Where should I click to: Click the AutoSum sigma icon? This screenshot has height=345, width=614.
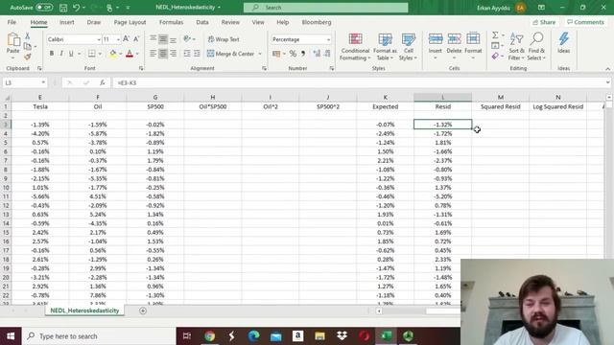pos(495,35)
